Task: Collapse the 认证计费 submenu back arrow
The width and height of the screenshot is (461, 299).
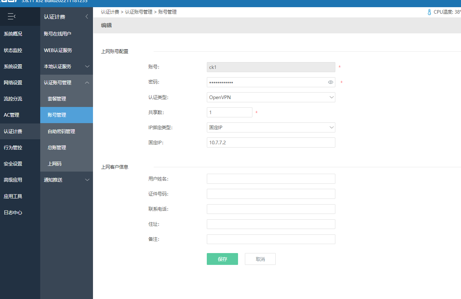Action: 87,17
